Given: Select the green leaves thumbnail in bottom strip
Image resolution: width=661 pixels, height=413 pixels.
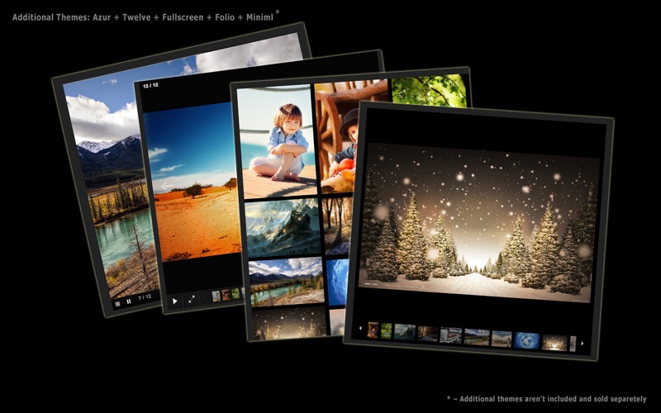Looking at the screenshot, I should point(386,331).
